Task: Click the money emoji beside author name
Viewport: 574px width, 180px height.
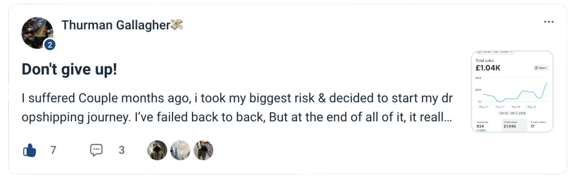Action: coord(177,25)
